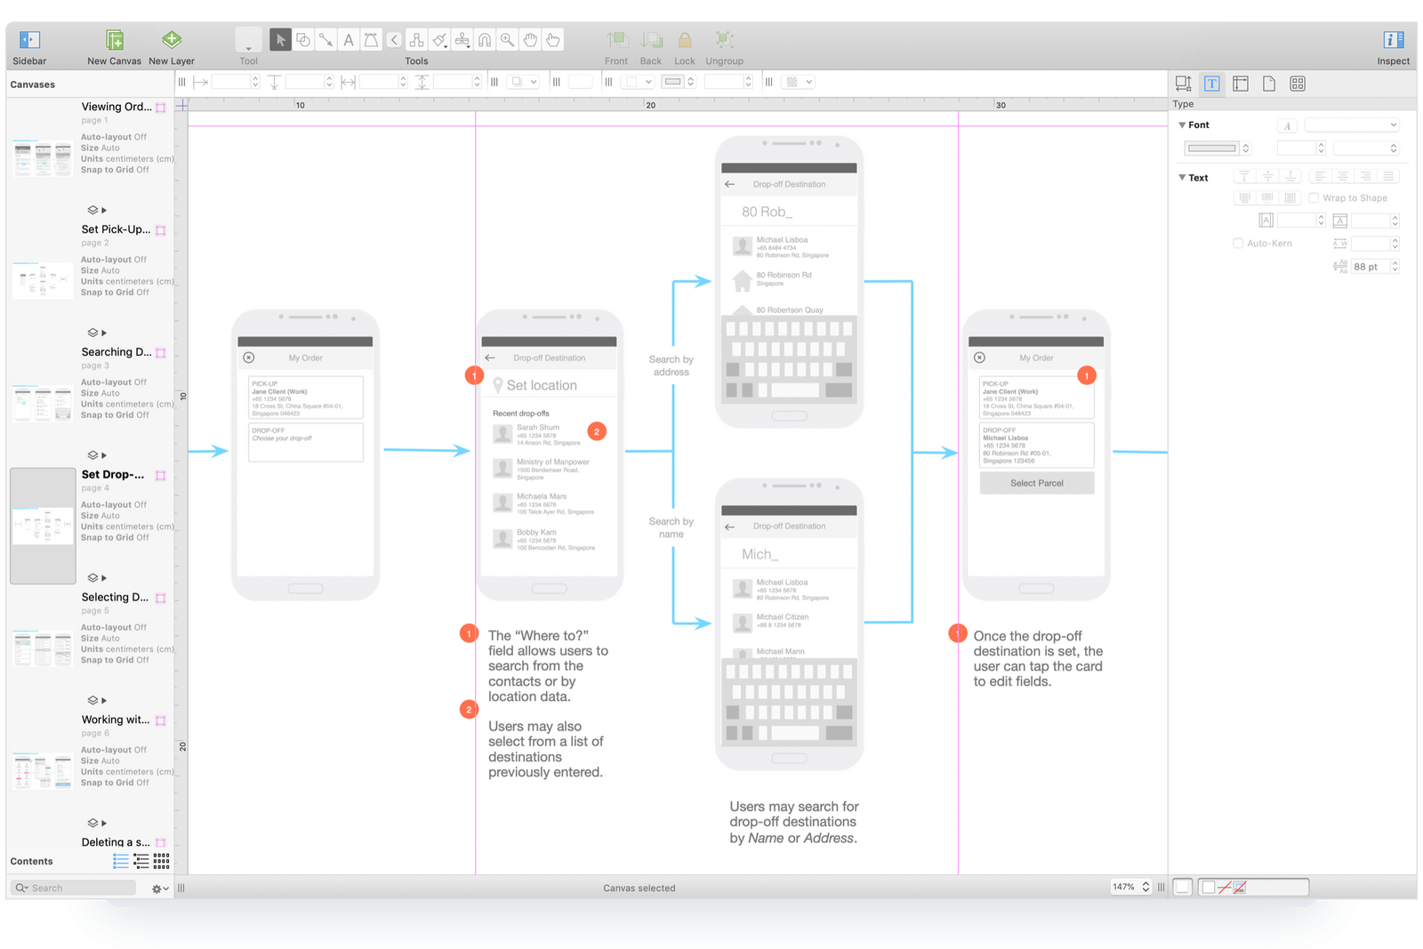The image size is (1423, 949).
Task: Click the Set Drop- canvas title
Action: [x=113, y=474]
